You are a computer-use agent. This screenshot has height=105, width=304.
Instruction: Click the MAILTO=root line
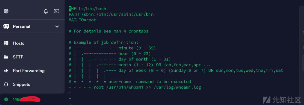pos(82,20)
